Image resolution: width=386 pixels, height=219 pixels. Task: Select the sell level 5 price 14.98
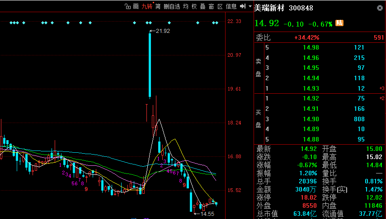[311, 47]
